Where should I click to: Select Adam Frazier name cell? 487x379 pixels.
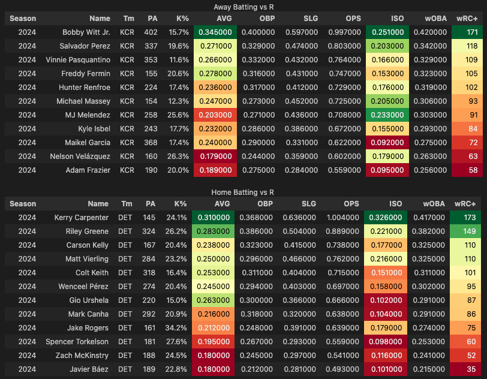pyautogui.click(x=88, y=170)
